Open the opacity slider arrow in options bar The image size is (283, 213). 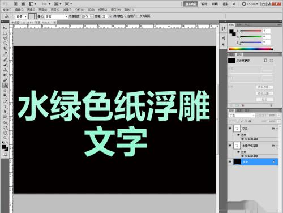tap(92, 16)
